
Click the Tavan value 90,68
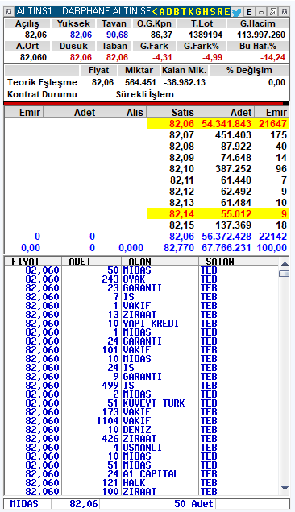[x=117, y=35]
